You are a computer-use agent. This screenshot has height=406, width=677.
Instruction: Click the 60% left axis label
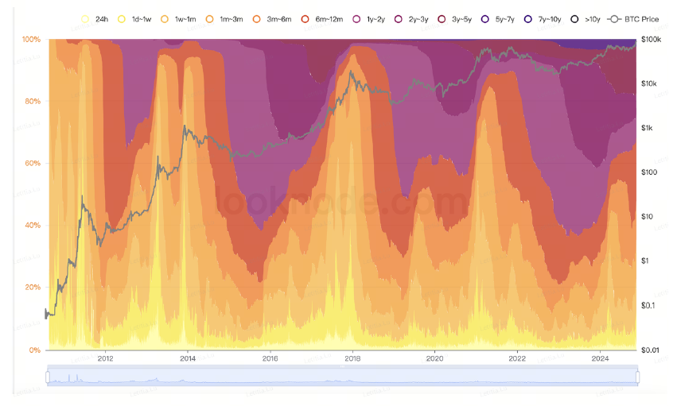coord(32,163)
